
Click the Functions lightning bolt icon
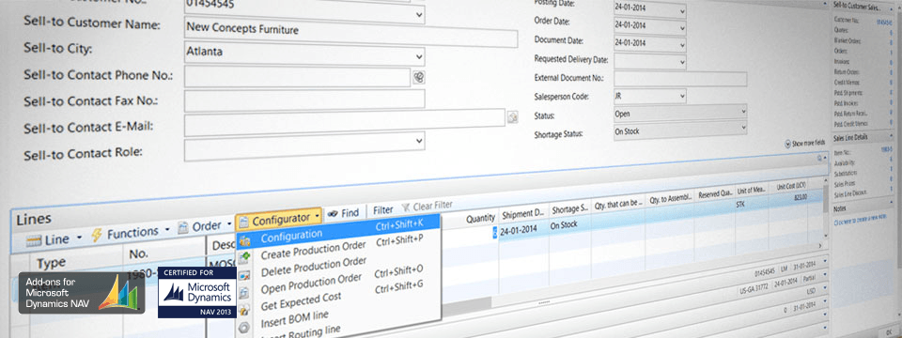(x=96, y=235)
